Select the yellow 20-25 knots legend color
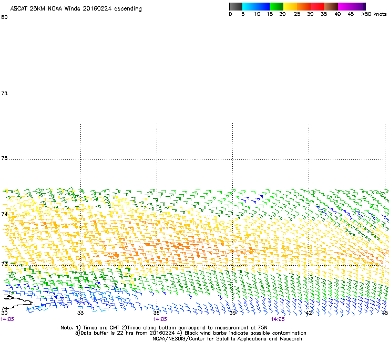The height and width of the screenshot is (342, 389). (x=290, y=6)
